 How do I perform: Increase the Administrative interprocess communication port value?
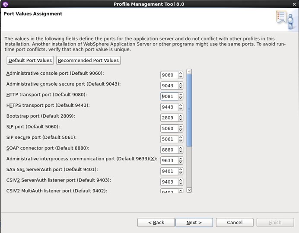(180, 158)
